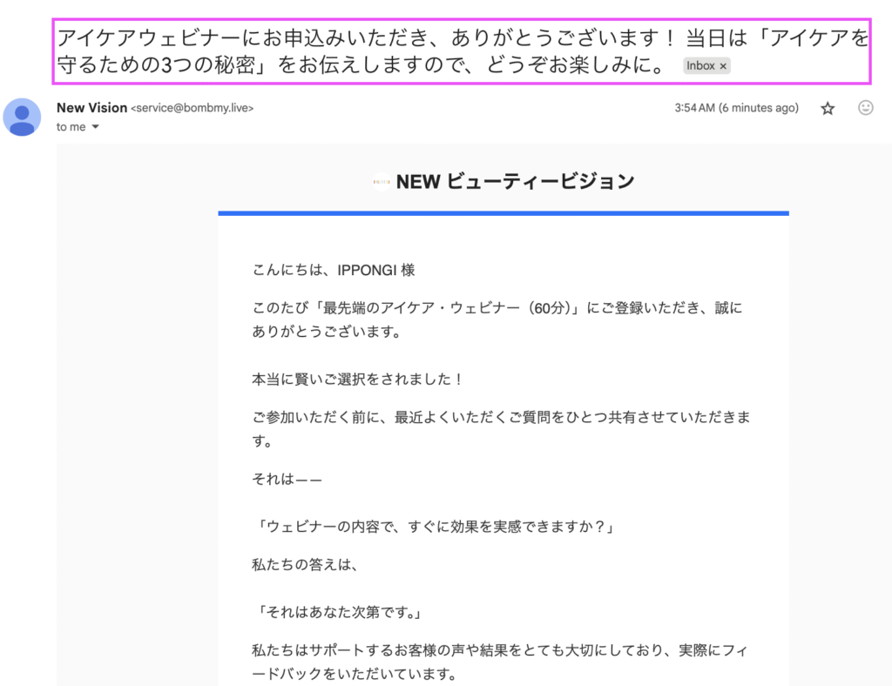Click the Inbox label chip
Image resolution: width=892 pixels, height=686 pixels.
(700, 66)
